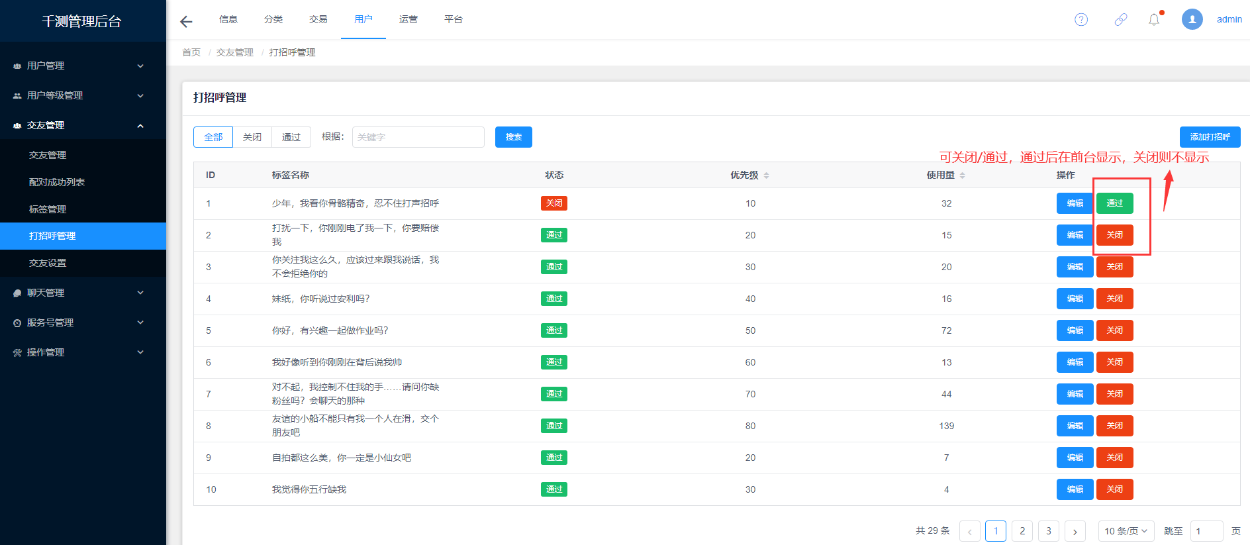
Task: Click 关闭 button for row ID 4
Action: point(1115,299)
